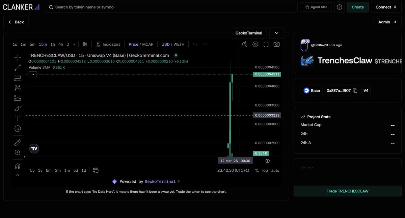The height and width of the screenshot is (218, 405).
Task: Select the 1s interval
Action: [x=15, y=44]
